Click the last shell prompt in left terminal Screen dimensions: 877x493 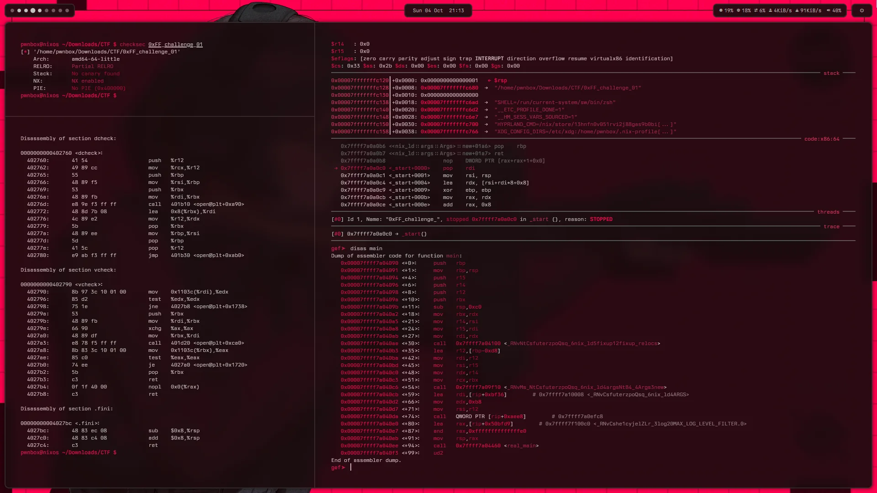(x=69, y=452)
